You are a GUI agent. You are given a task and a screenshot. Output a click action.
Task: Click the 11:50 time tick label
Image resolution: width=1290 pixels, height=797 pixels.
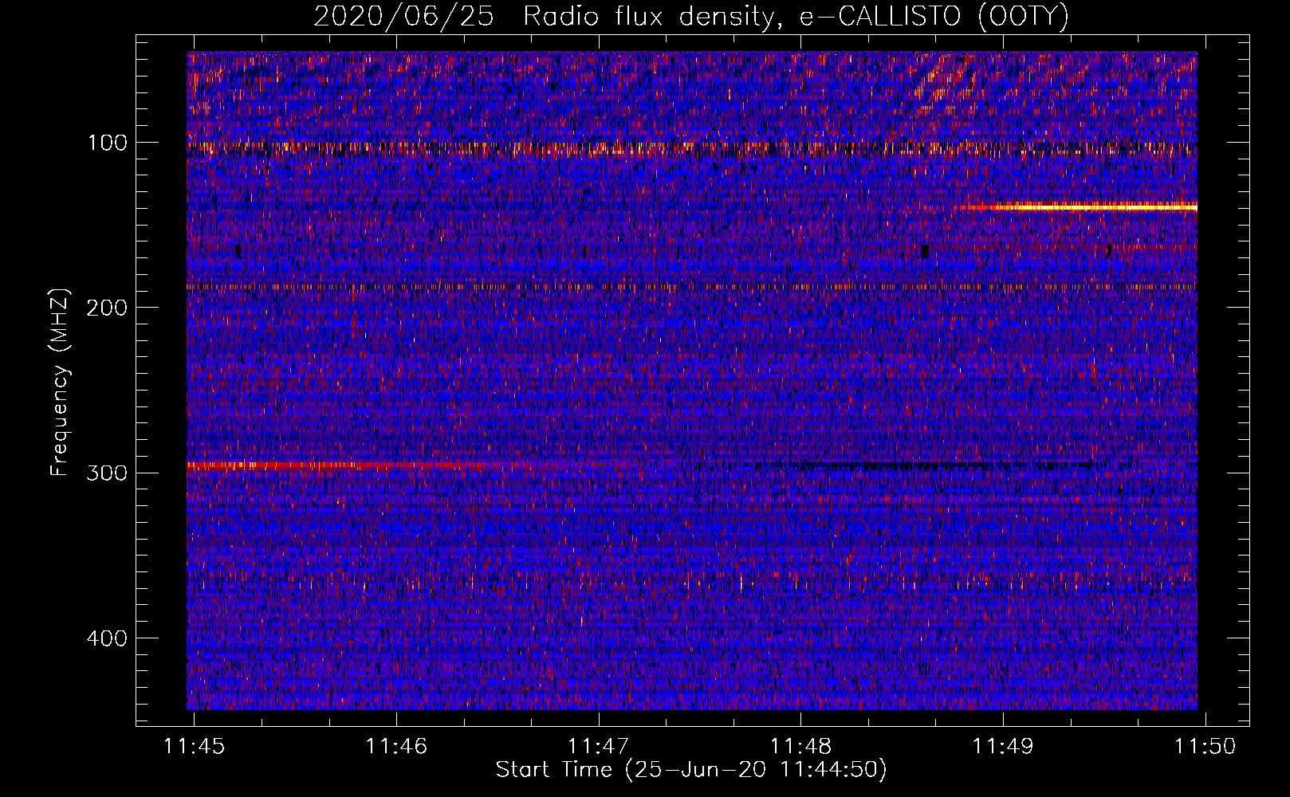pyautogui.click(x=1205, y=746)
